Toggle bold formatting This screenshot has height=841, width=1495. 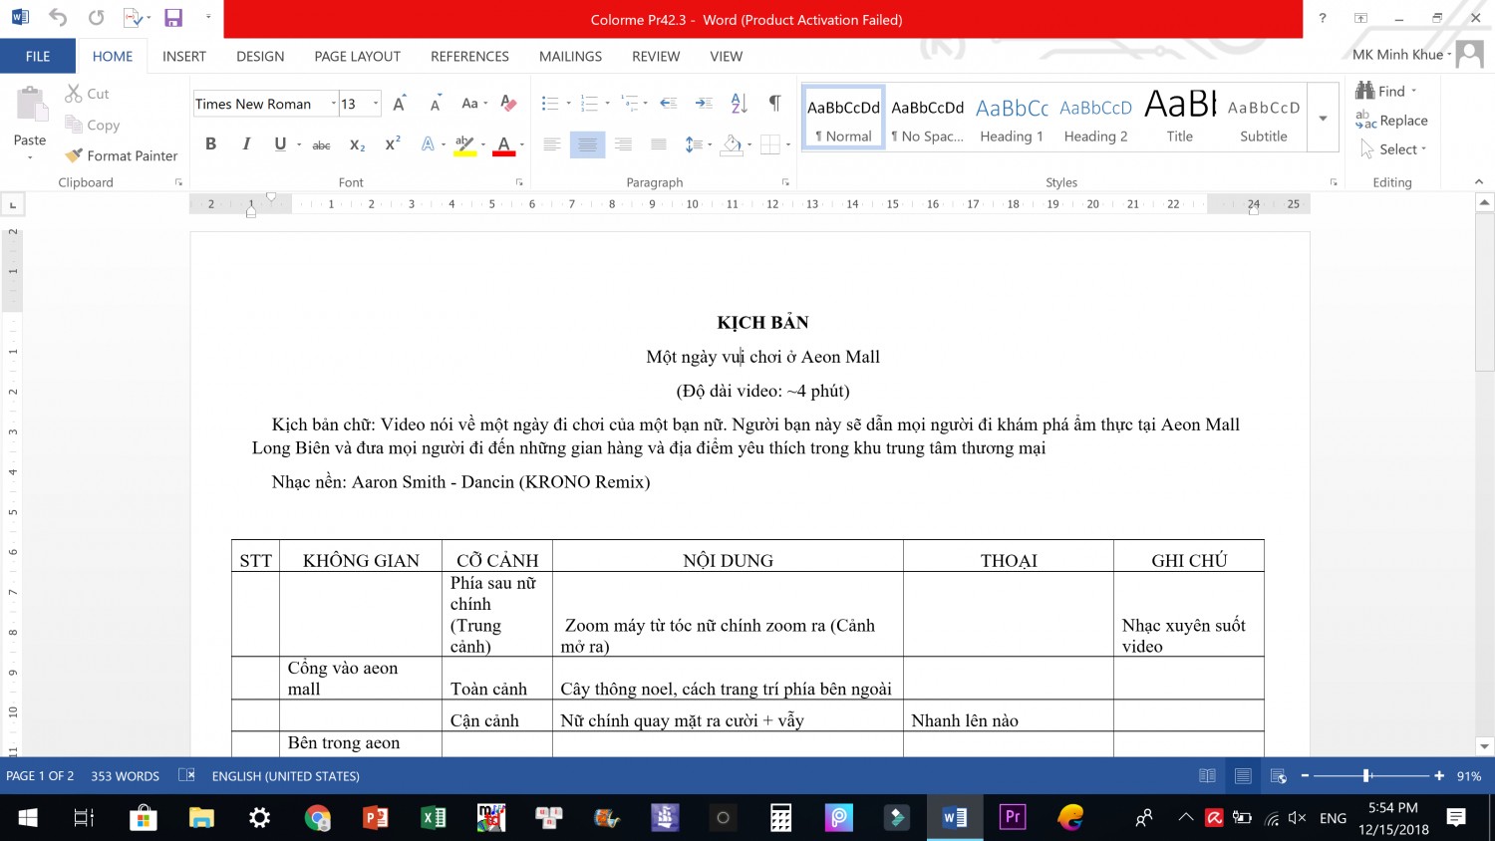click(x=210, y=144)
